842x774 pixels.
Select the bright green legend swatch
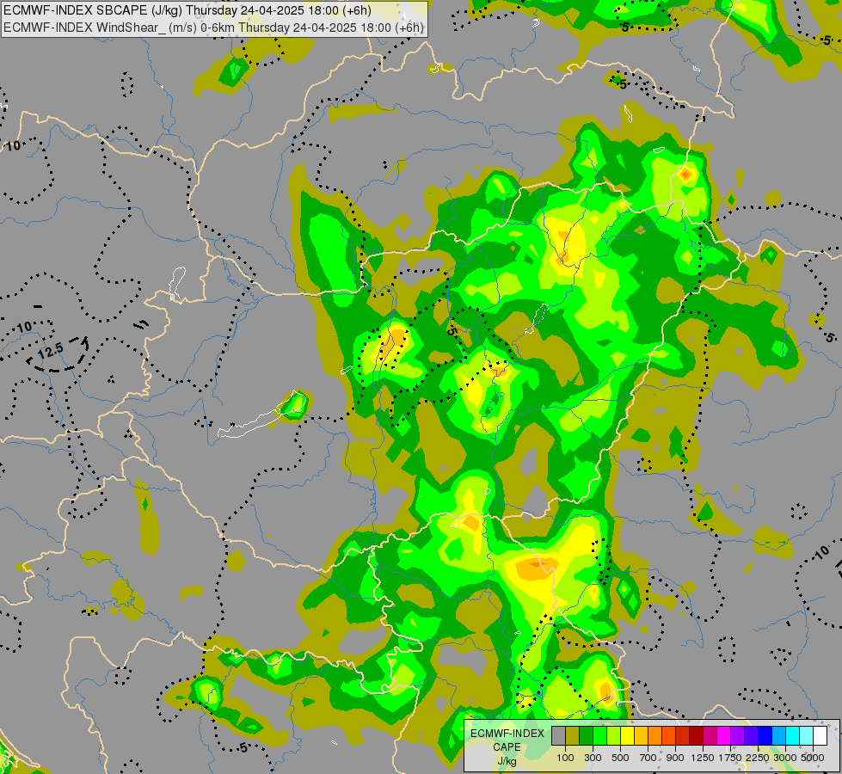(599, 735)
